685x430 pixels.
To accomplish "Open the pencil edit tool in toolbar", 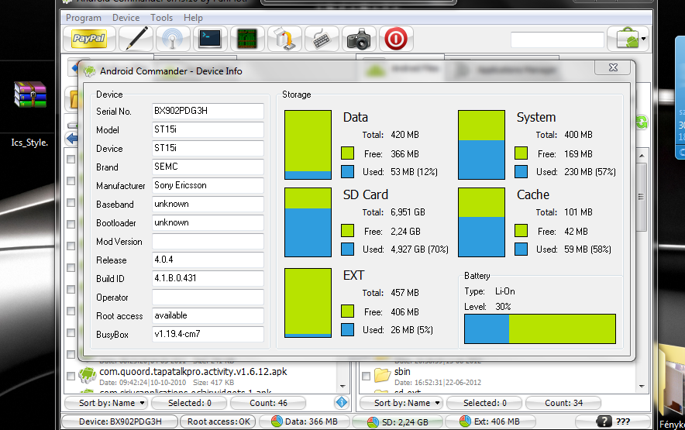I will pyautogui.click(x=136, y=39).
